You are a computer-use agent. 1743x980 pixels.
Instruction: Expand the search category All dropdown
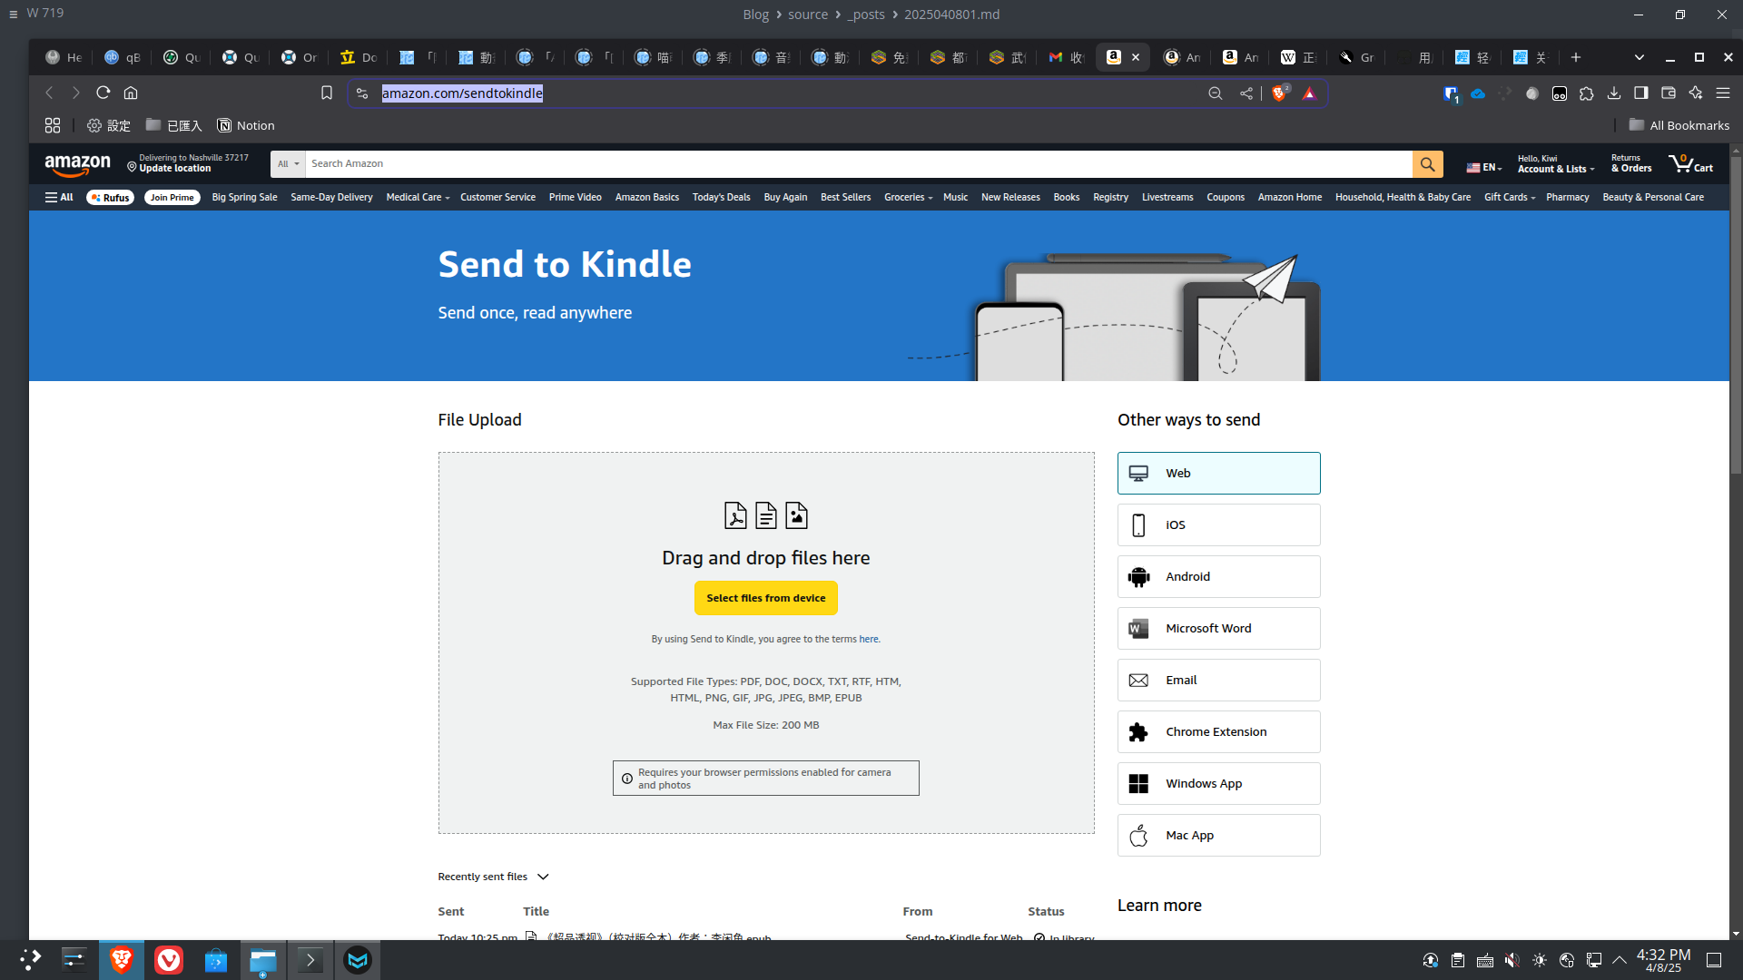pos(288,164)
